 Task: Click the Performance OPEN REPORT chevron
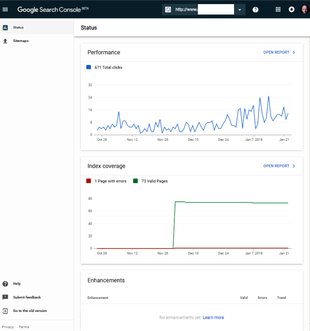click(294, 52)
